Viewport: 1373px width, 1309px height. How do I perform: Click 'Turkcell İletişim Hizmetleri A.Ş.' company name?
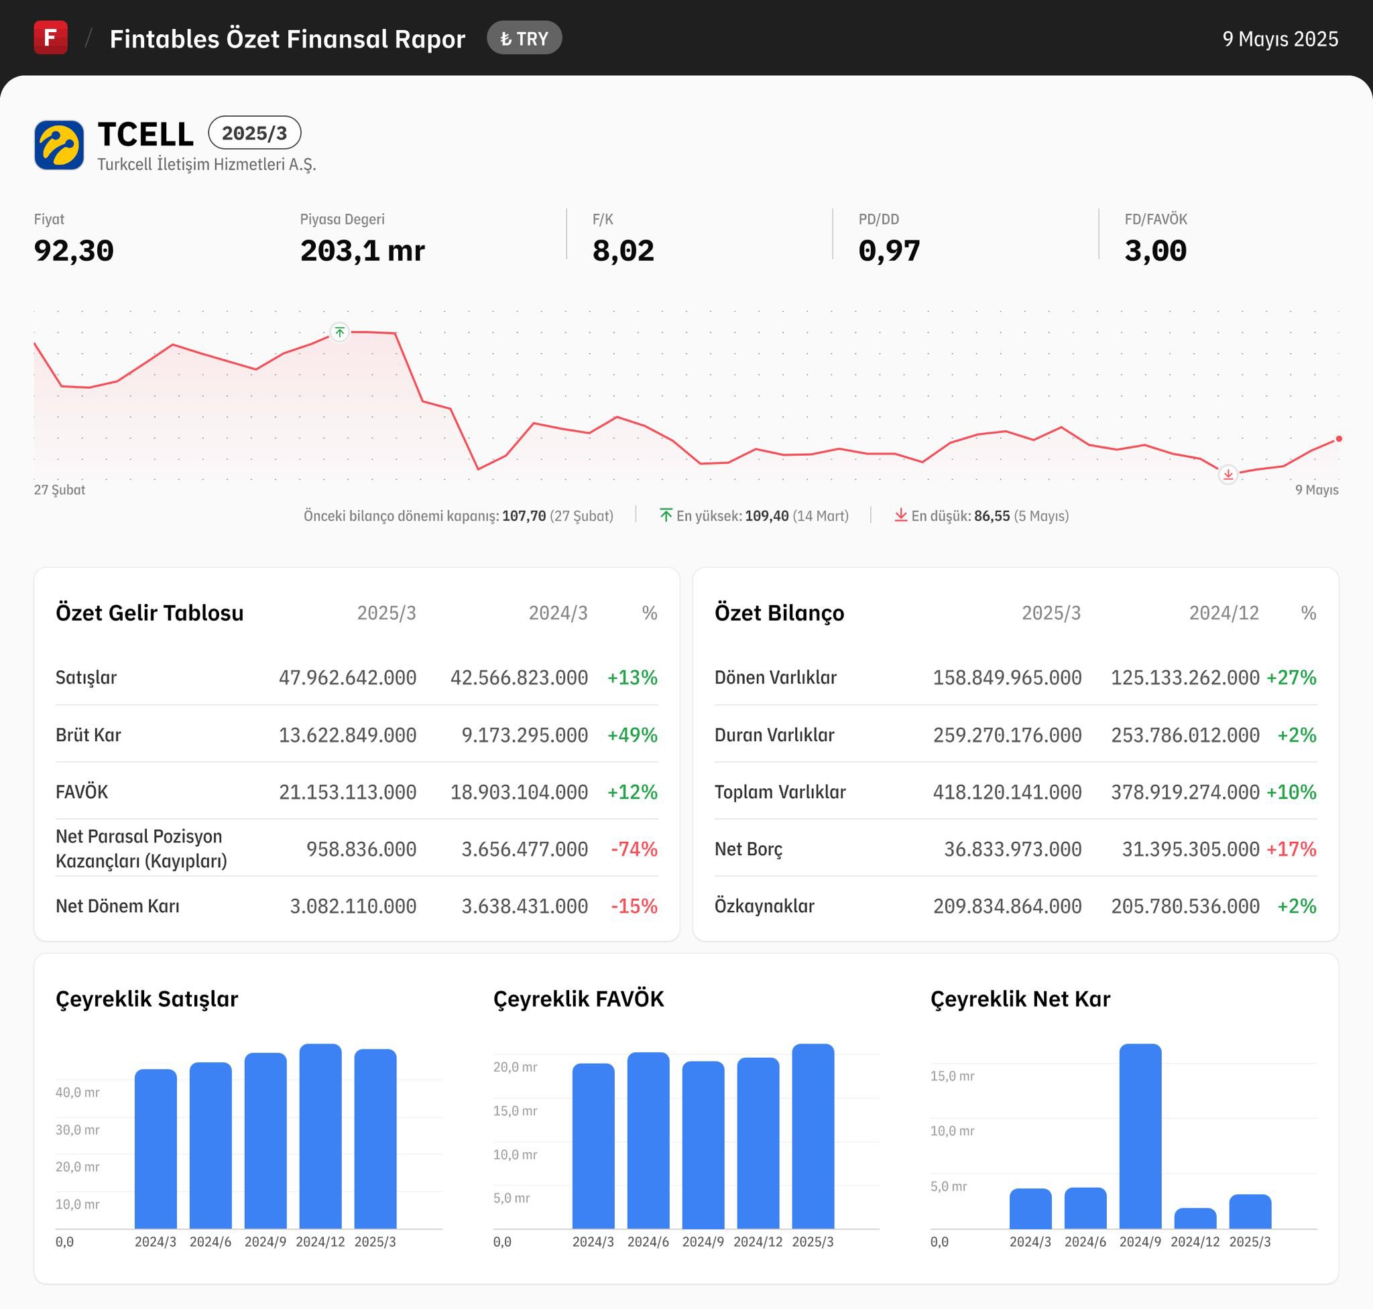point(206,165)
